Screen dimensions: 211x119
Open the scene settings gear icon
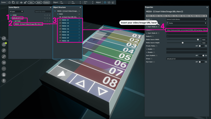25,2
